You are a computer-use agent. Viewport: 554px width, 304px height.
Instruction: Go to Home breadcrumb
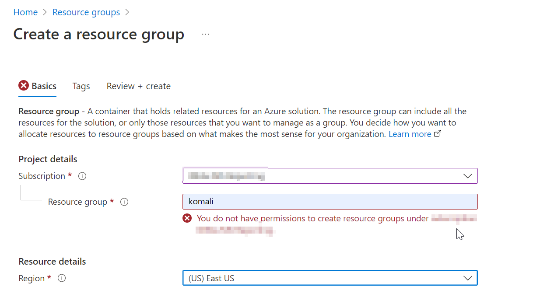pyautogui.click(x=25, y=12)
